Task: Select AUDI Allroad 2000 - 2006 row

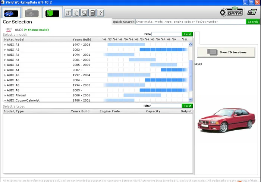Action: 96,95
